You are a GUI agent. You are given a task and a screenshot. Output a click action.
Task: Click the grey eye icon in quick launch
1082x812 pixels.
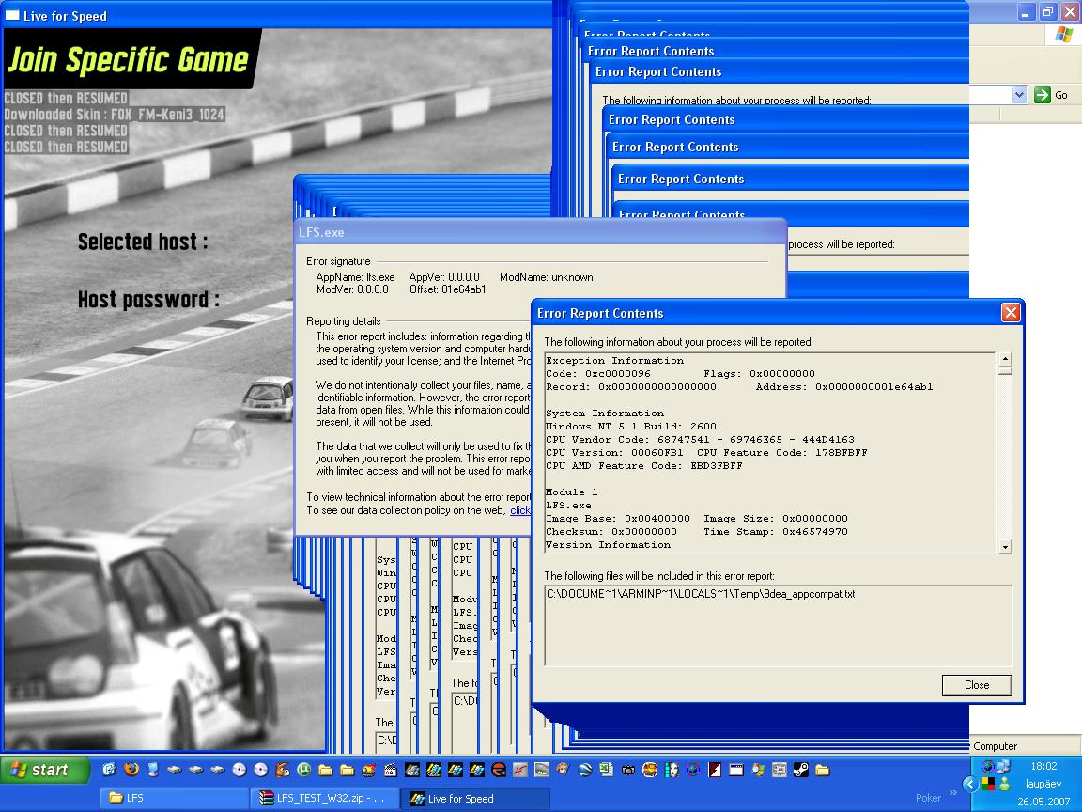542,769
